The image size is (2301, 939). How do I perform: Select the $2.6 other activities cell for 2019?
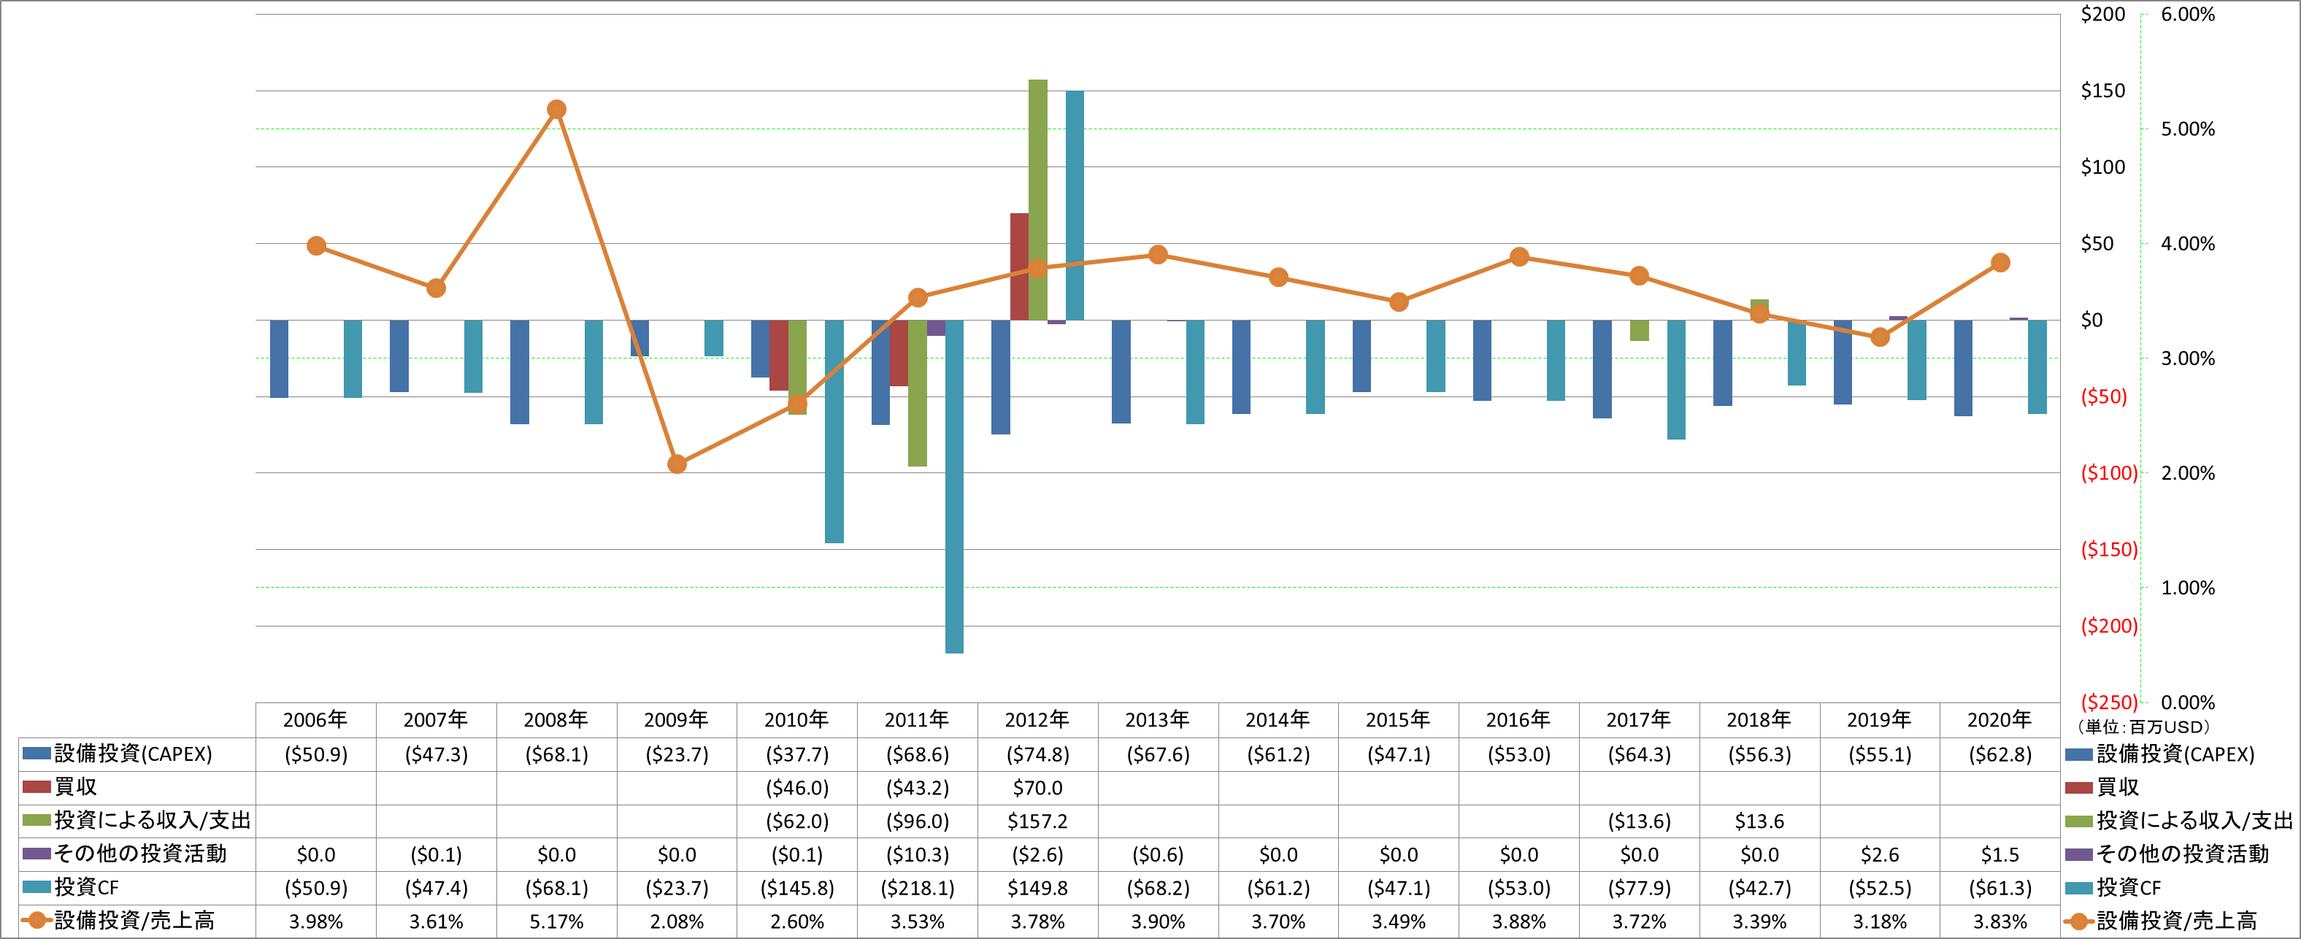click(1879, 854)
